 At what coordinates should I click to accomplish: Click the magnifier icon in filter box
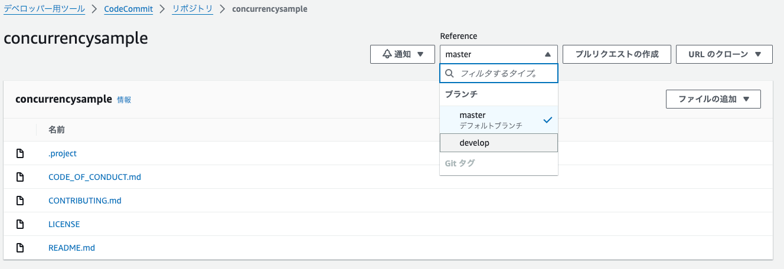pos(450,74)
